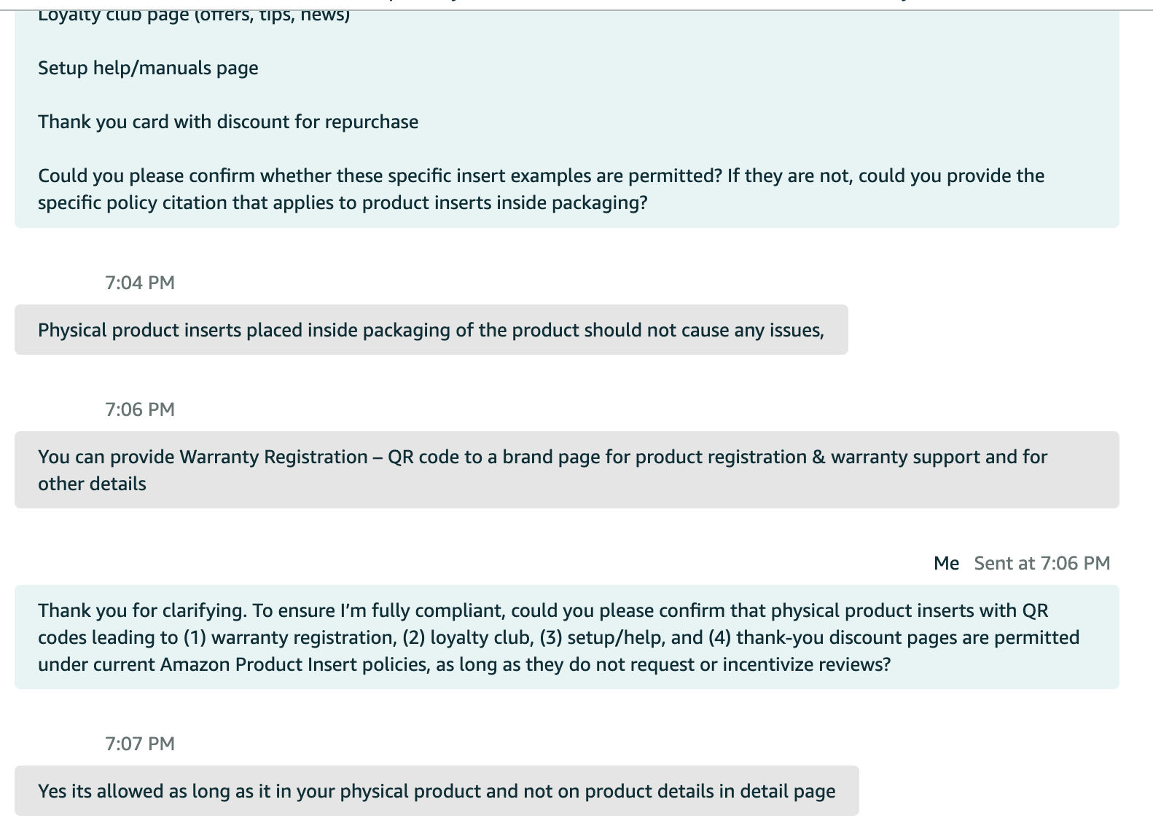
Task: Click the "Sent at 7:06 PM" label
Action: 1042,563
